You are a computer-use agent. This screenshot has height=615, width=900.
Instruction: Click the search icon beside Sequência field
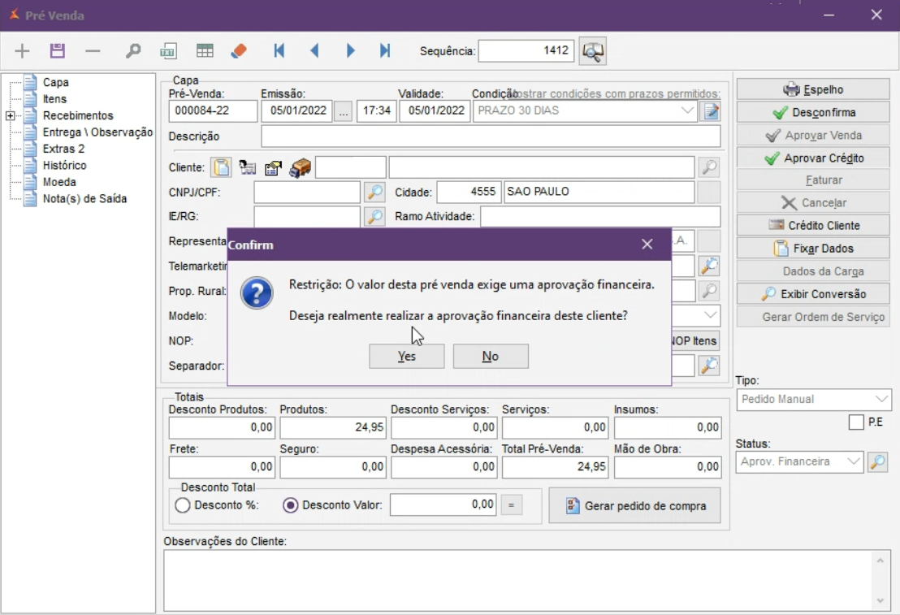[x=593, y=51]
